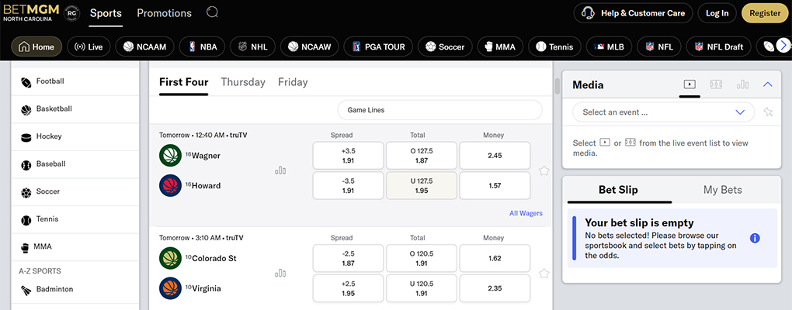The image size is (792, 310).
Task: Open All Wagers link for Wagner game
Action: point(526,213)
